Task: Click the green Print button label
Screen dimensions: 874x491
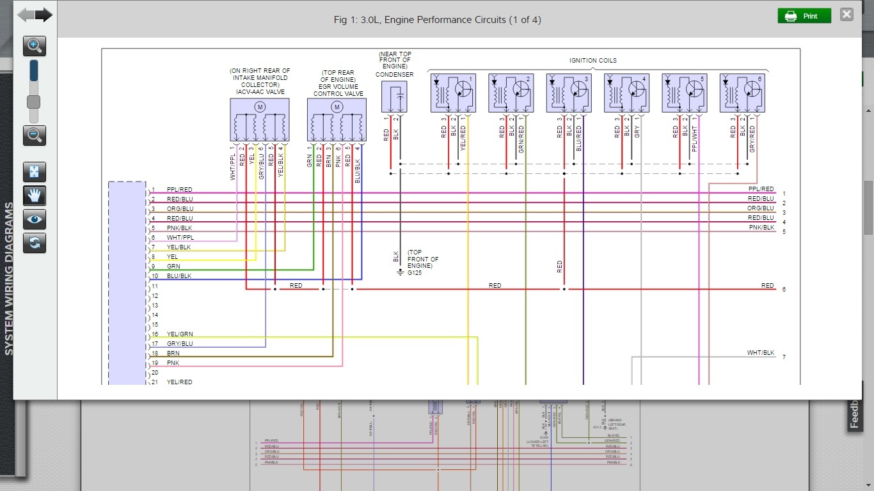Action: pos(810,16)
